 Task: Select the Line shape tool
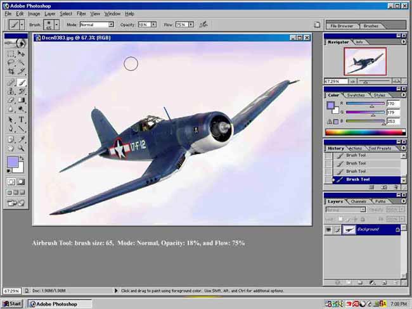tap(22, 129)
